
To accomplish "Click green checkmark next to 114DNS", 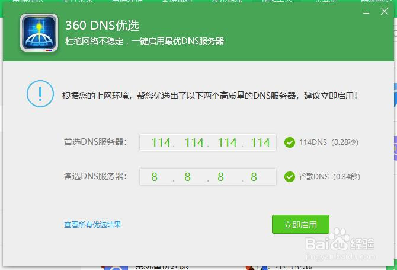I will [x=289, y=142].
